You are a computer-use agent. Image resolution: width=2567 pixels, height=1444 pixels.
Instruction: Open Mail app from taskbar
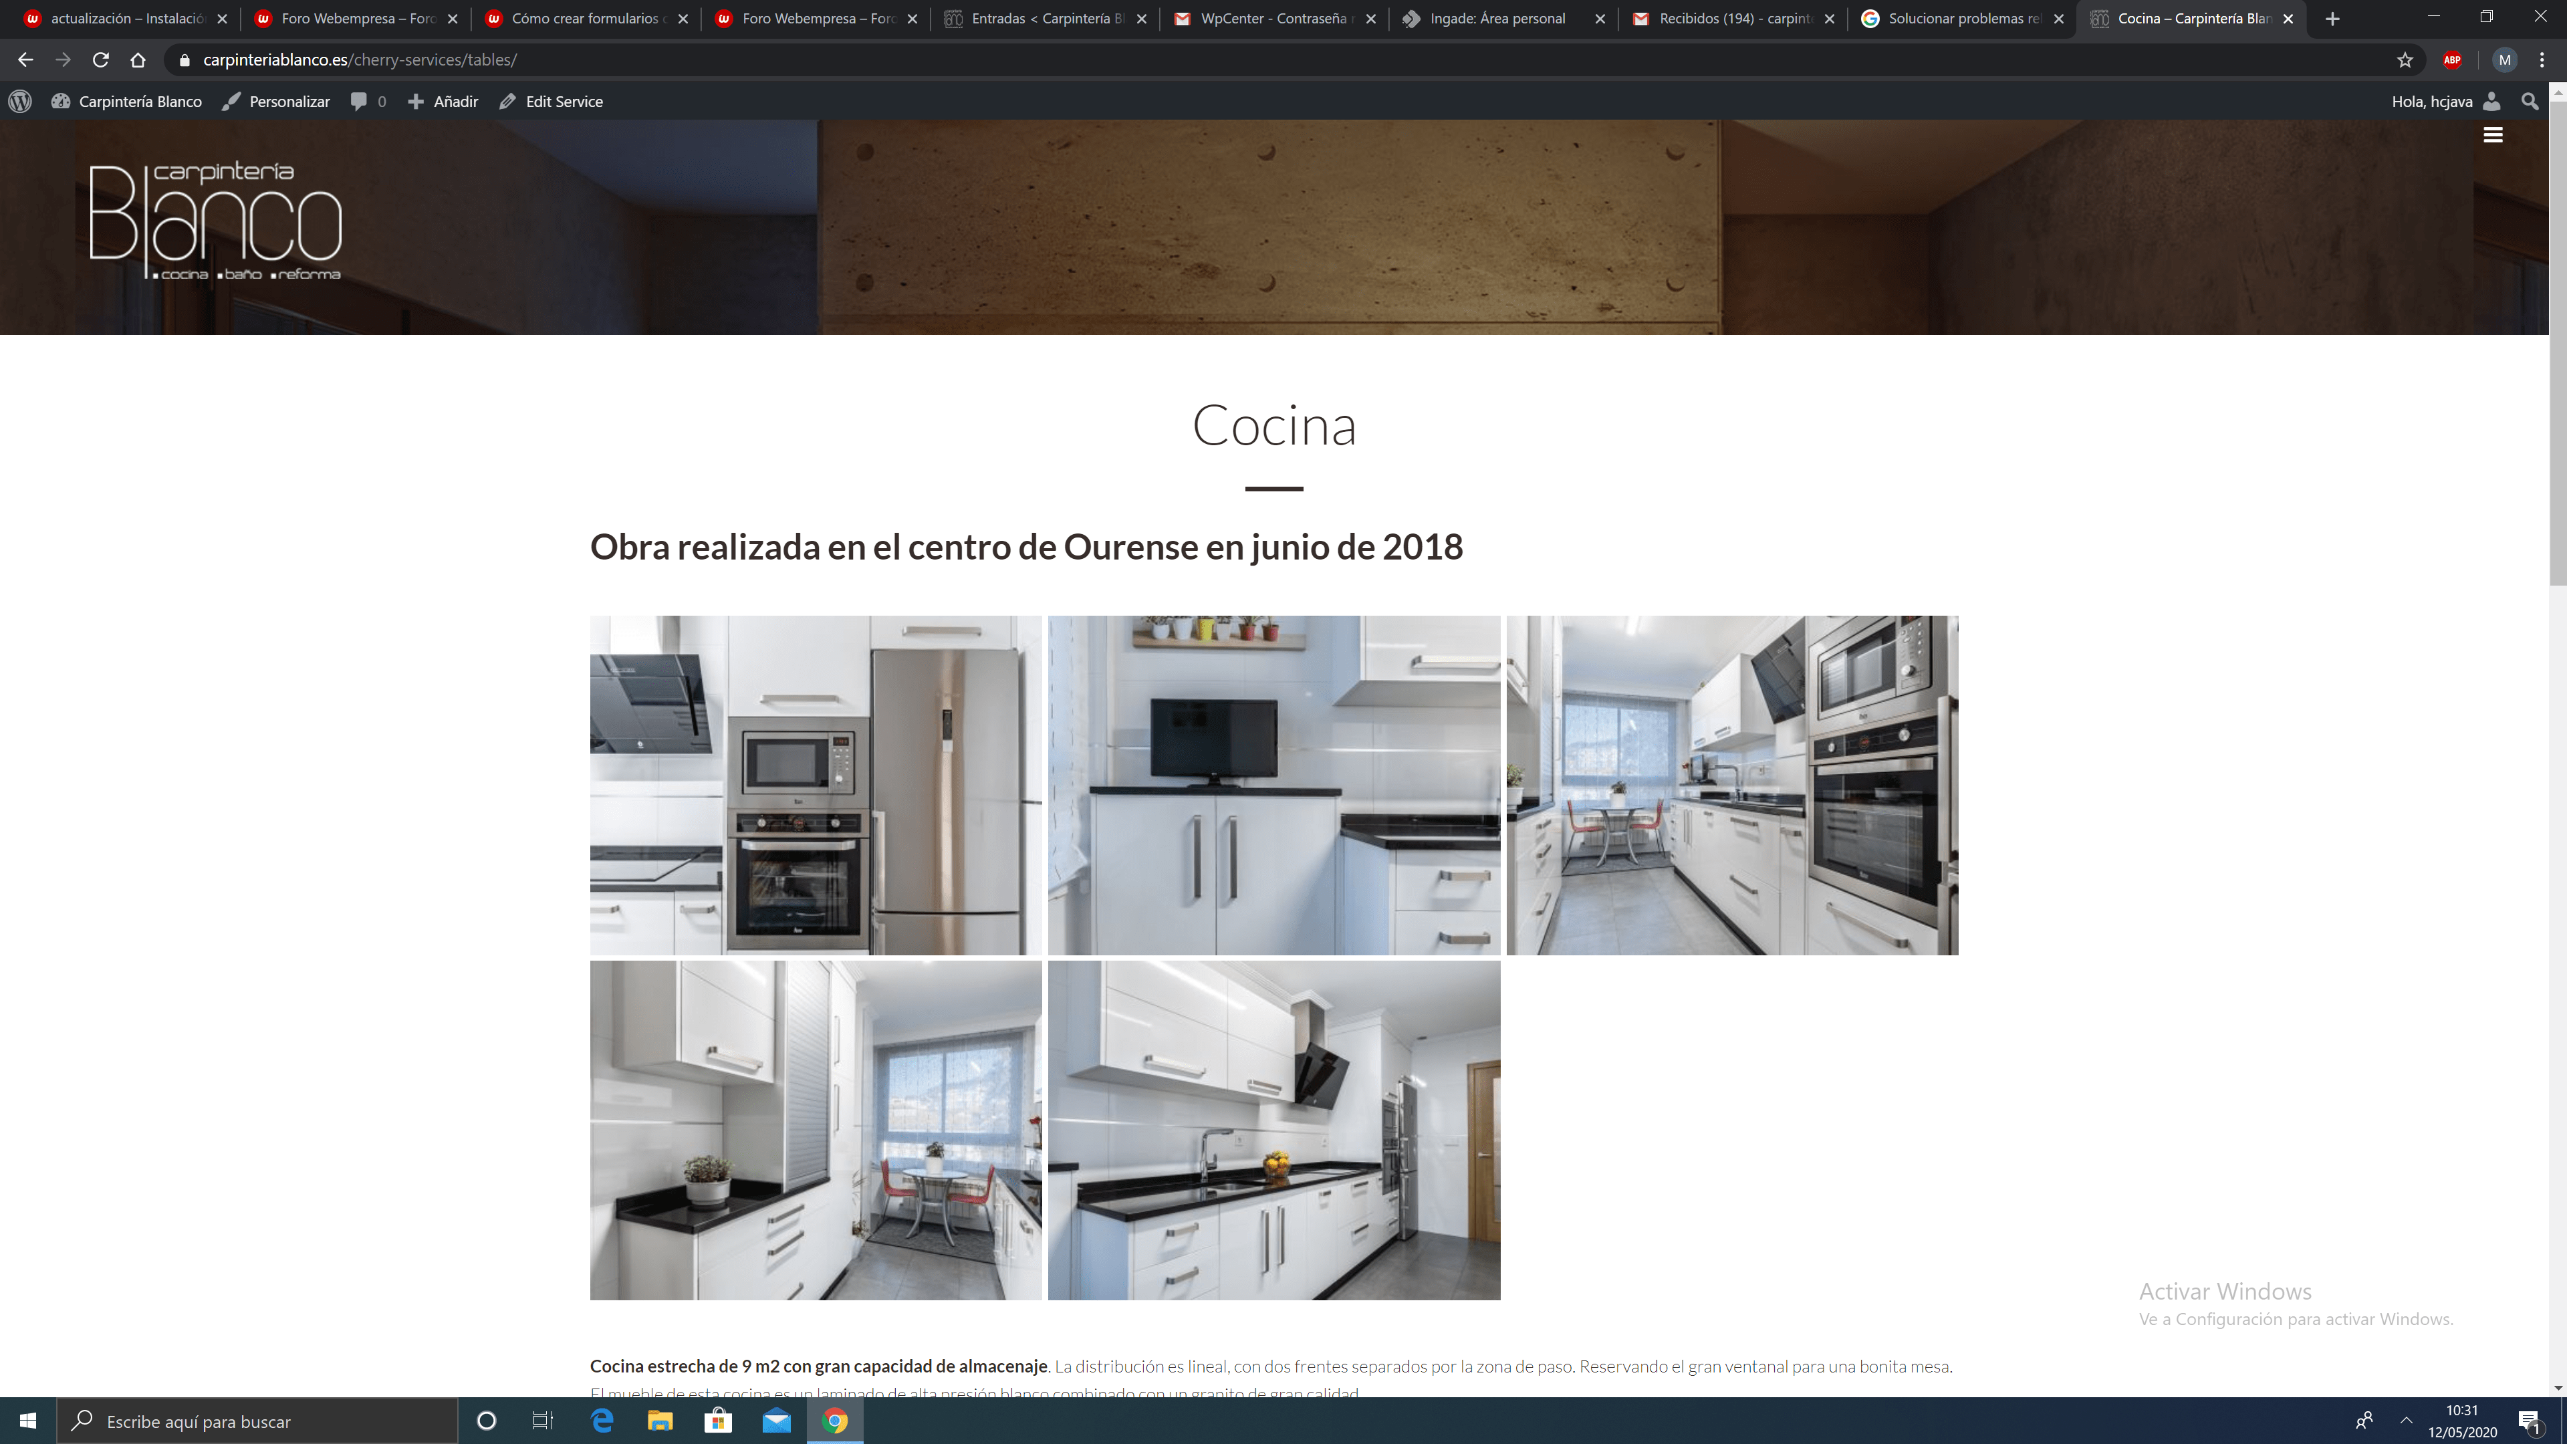tap(776, 1421)
